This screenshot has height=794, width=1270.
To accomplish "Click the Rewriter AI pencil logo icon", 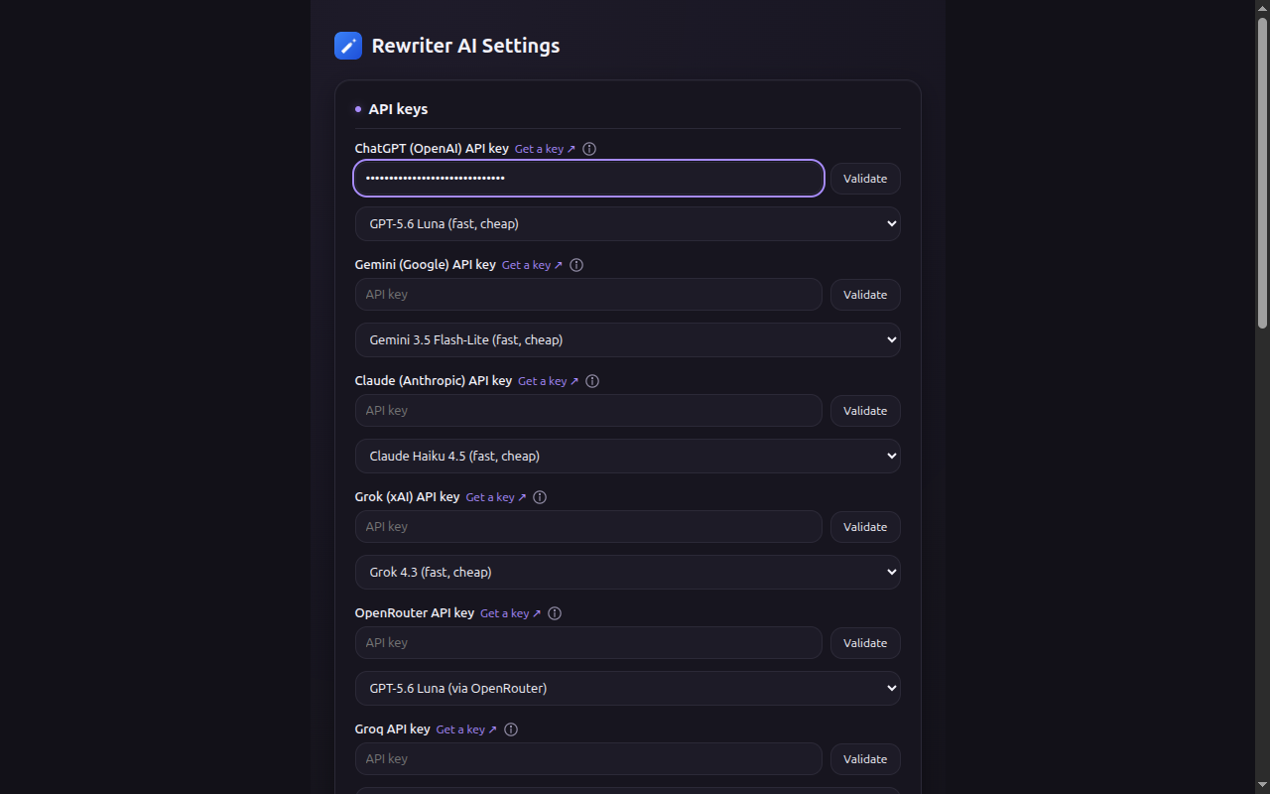I will [348, 46].
